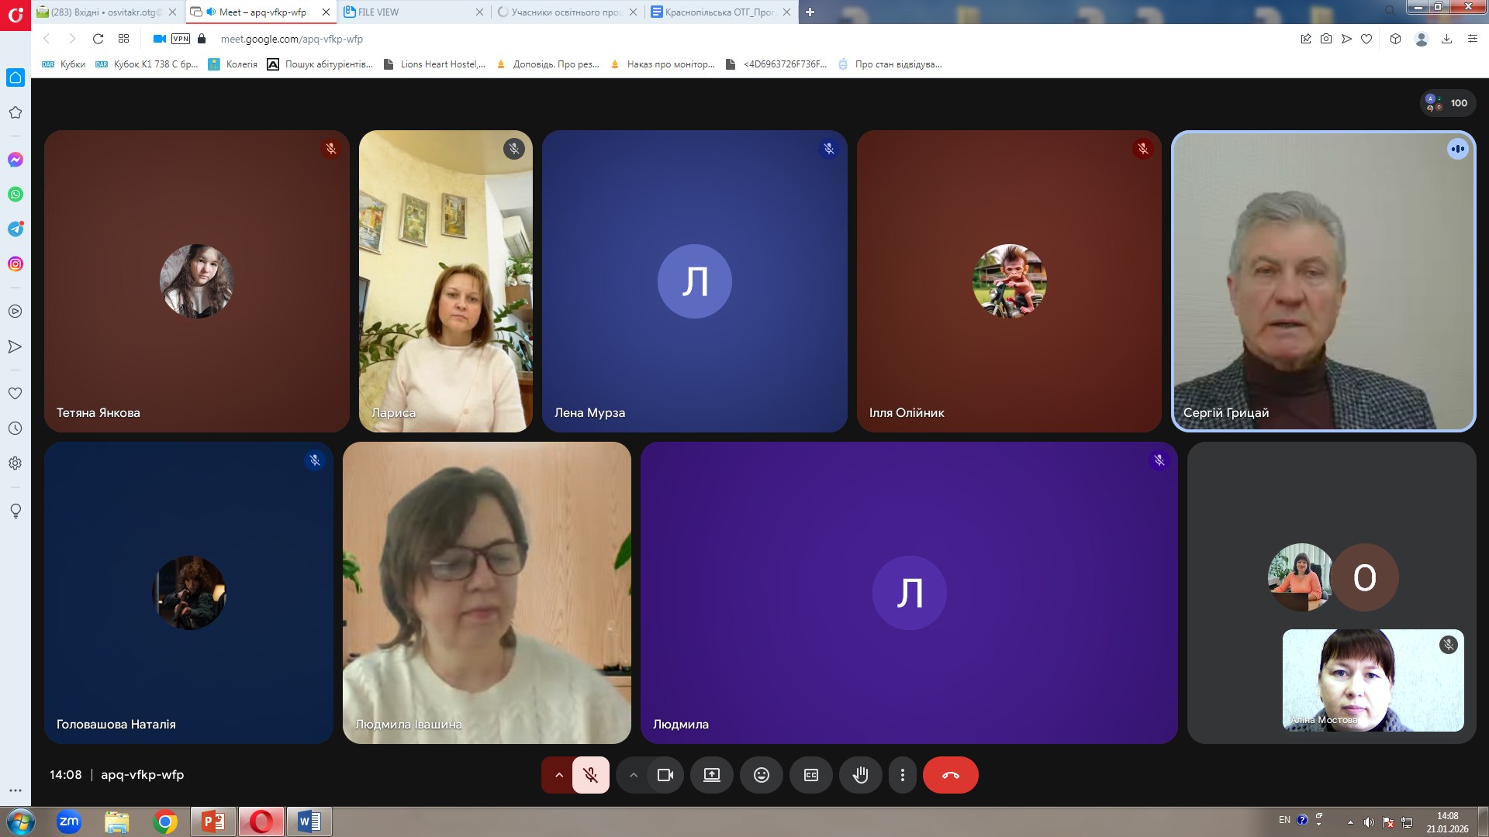
Task: Click the raise hand icon
Action: click(x=860, y=775)
